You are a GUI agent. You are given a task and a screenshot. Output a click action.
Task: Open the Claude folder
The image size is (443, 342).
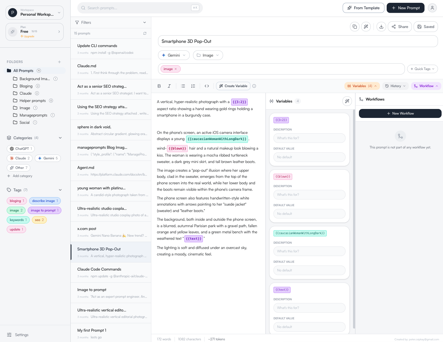26,93
